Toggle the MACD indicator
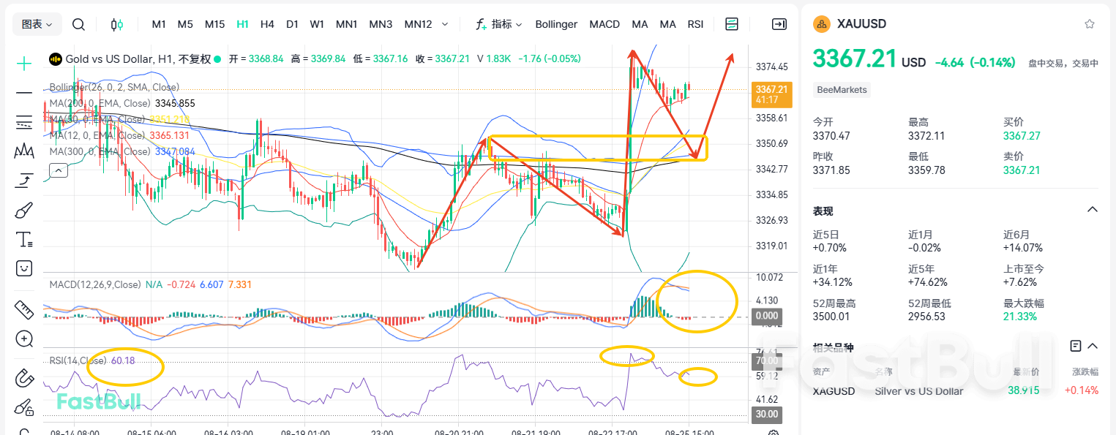 click(x=604, y=24)
